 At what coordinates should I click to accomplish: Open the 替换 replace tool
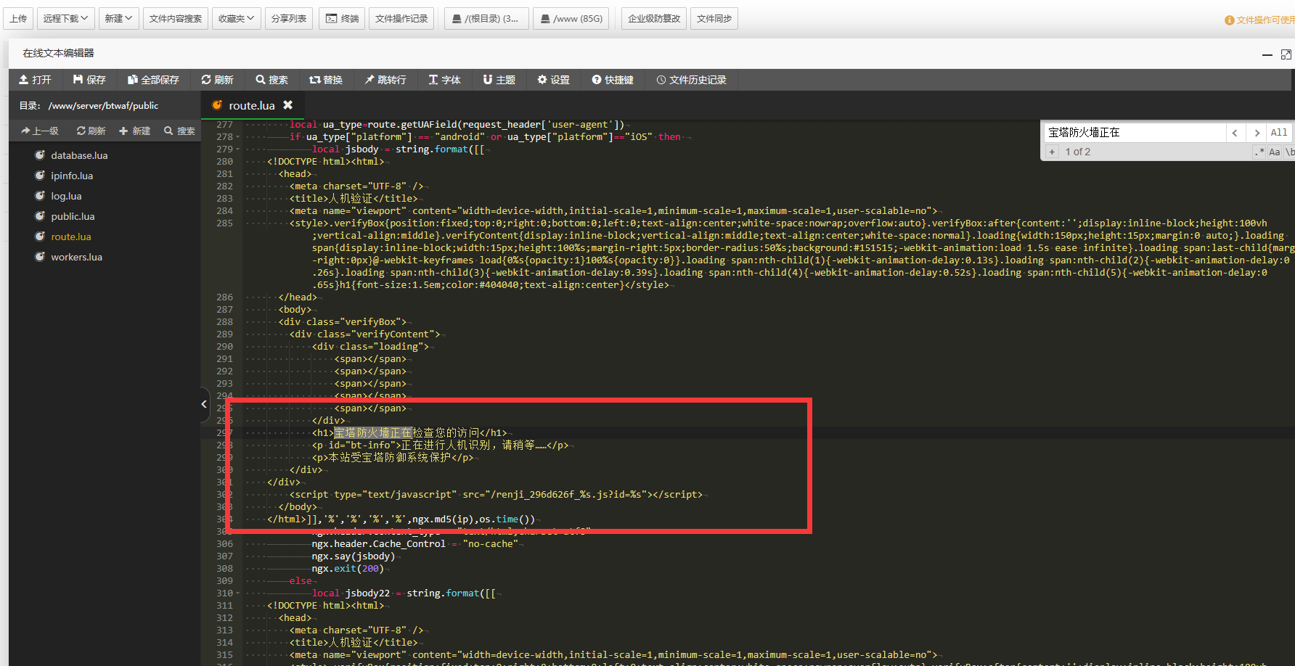click(326, 80)
